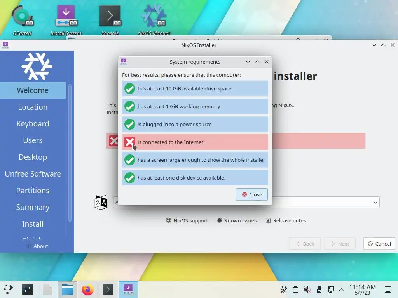Click the Show Desktop button in taskbar
This screenshot has width=398, height=298.
click(388, 289)
